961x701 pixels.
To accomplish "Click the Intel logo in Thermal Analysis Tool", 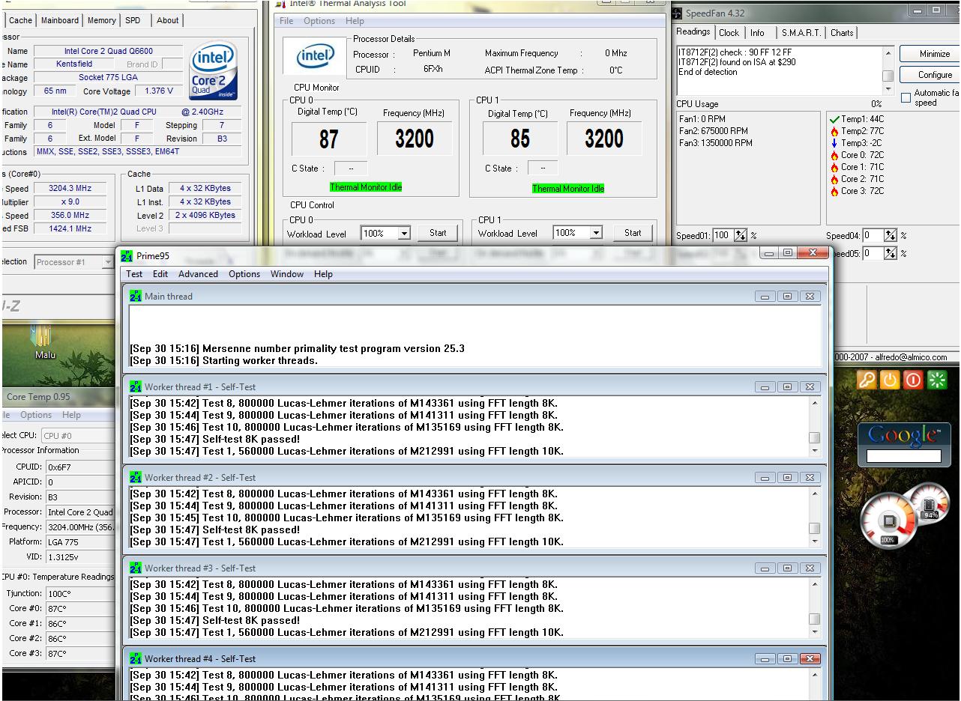I will pos(316,57).
